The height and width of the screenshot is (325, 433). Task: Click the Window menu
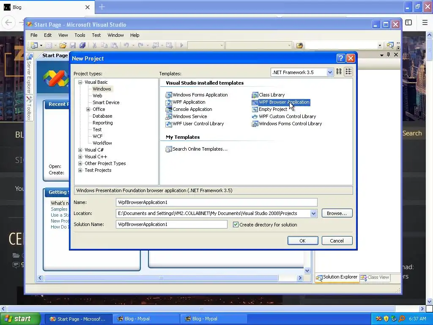[x=115, y=35]
